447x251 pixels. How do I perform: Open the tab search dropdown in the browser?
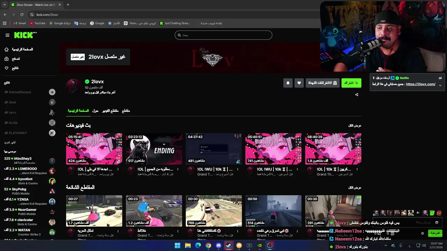5,5
